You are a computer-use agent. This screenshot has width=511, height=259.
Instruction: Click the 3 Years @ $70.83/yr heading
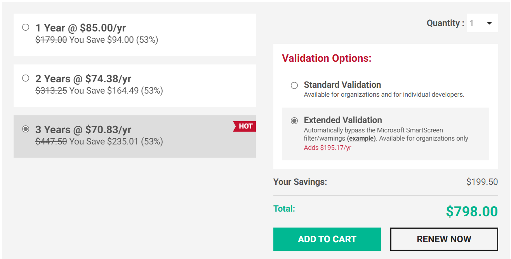tap(83, 130)
